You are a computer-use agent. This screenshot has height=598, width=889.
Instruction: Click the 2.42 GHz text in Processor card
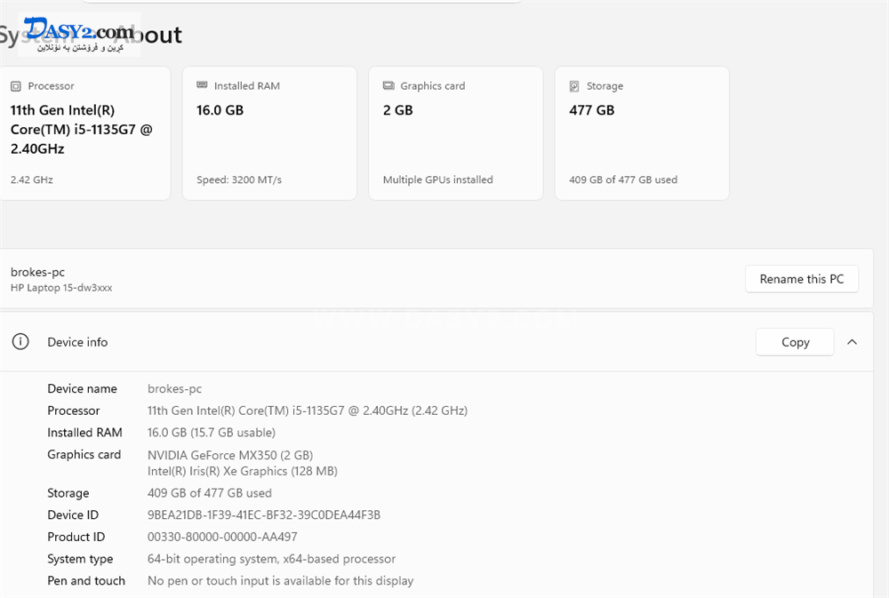point(32,179)
